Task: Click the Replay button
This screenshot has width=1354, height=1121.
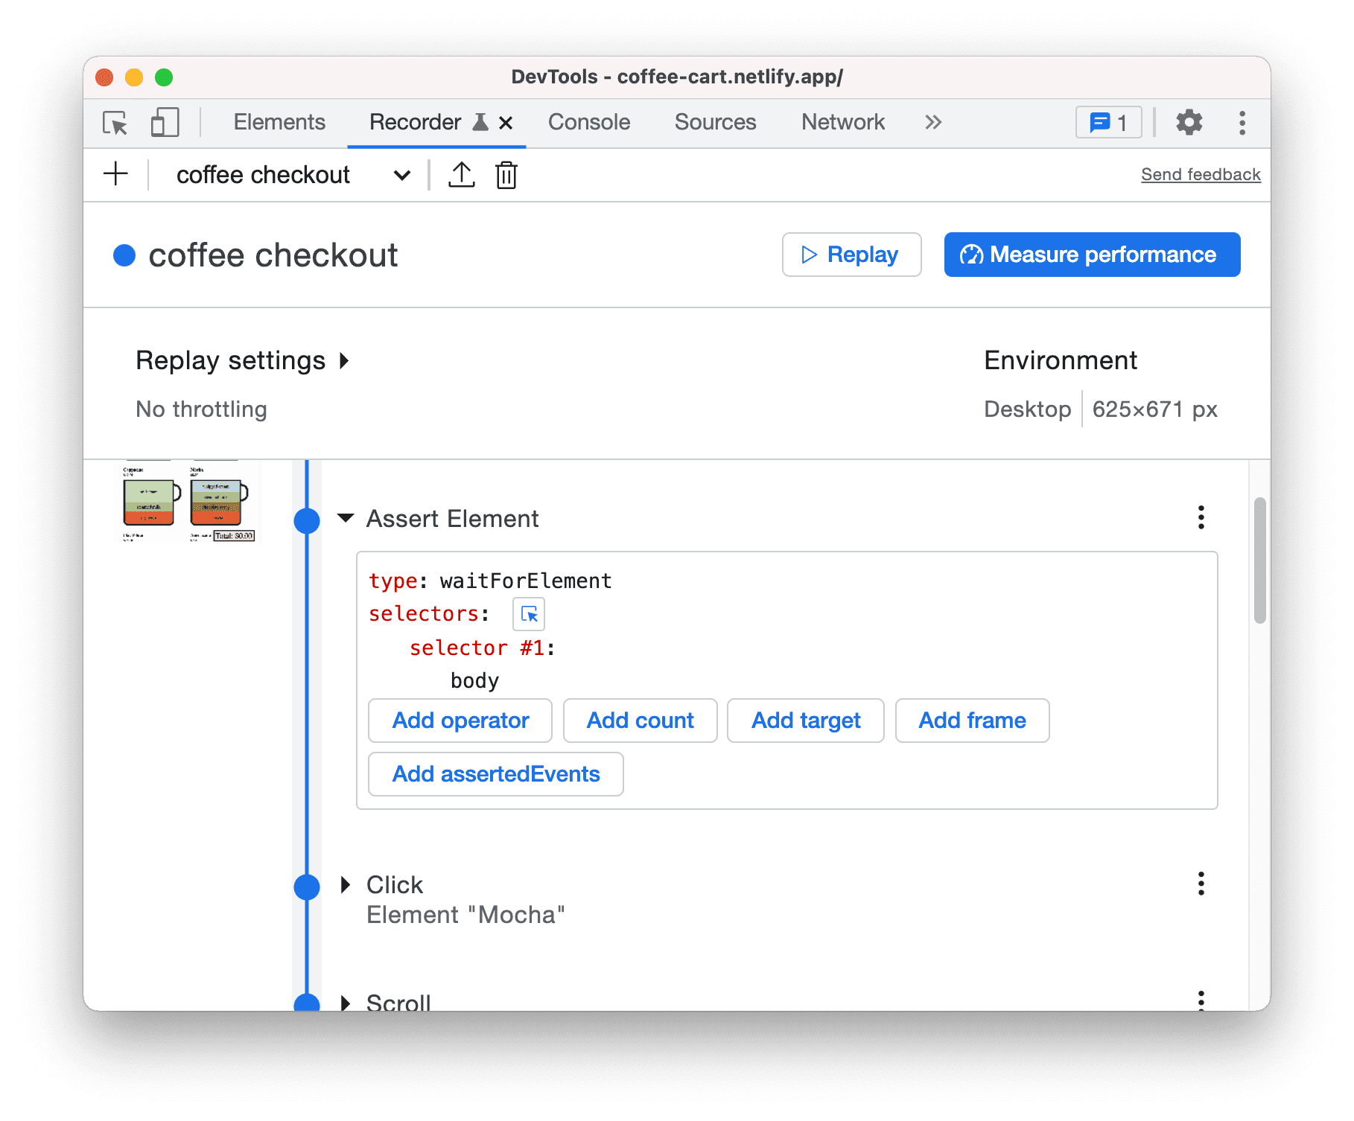Action: coord(851,255)
